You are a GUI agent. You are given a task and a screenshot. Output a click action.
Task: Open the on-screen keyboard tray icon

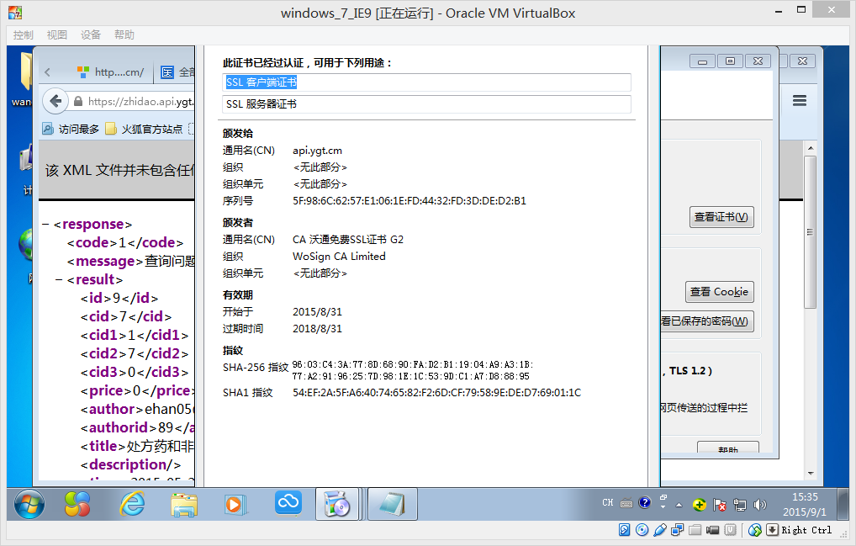[626, 503]
